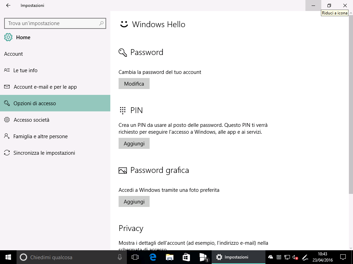Click the Cortana microphone icon
353x264 pixels.
pos(120,257)
